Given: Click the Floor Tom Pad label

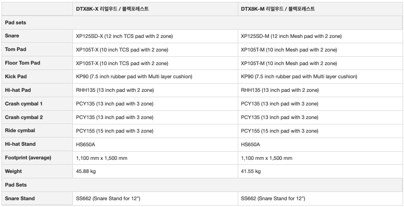Looking at the screenshot, I should (x=22, y=63).
